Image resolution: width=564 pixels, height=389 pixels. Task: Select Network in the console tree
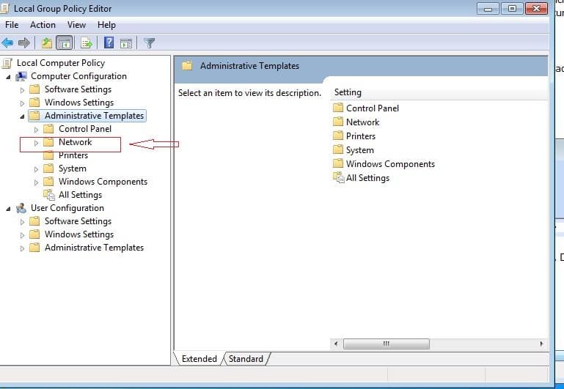(76, 142)
